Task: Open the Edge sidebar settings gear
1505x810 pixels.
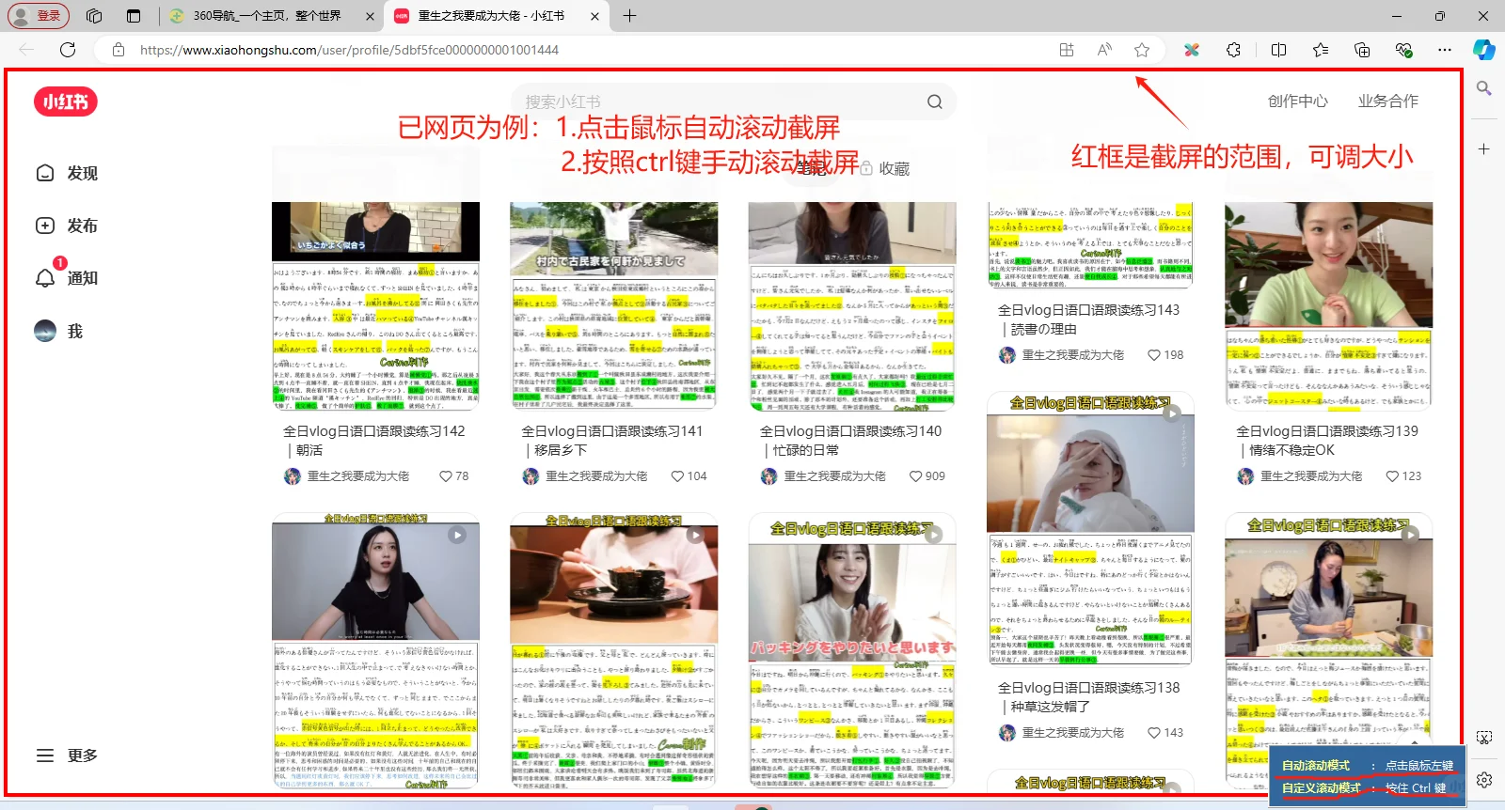Action: tap(1484, 780)
